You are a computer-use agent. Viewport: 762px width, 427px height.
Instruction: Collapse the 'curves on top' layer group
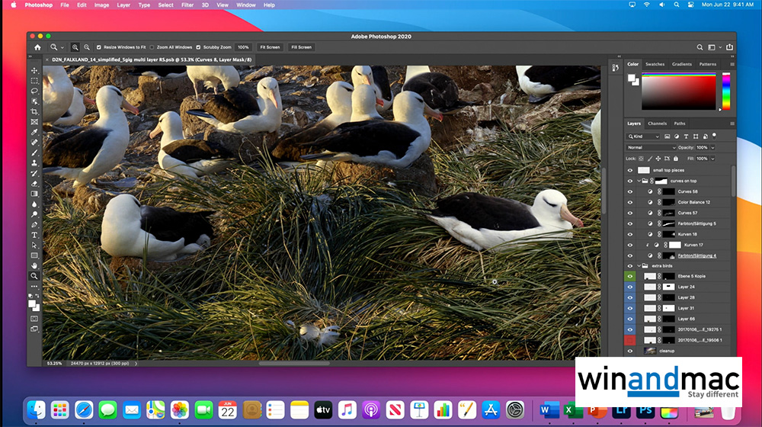click(639, 181)
